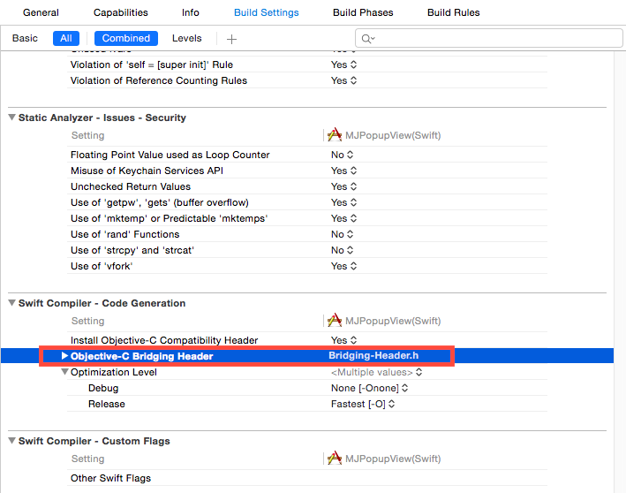Change Debug optimization None [-Onone]
The width and height of the screenshot is (626, 493).
pos(369,389)
